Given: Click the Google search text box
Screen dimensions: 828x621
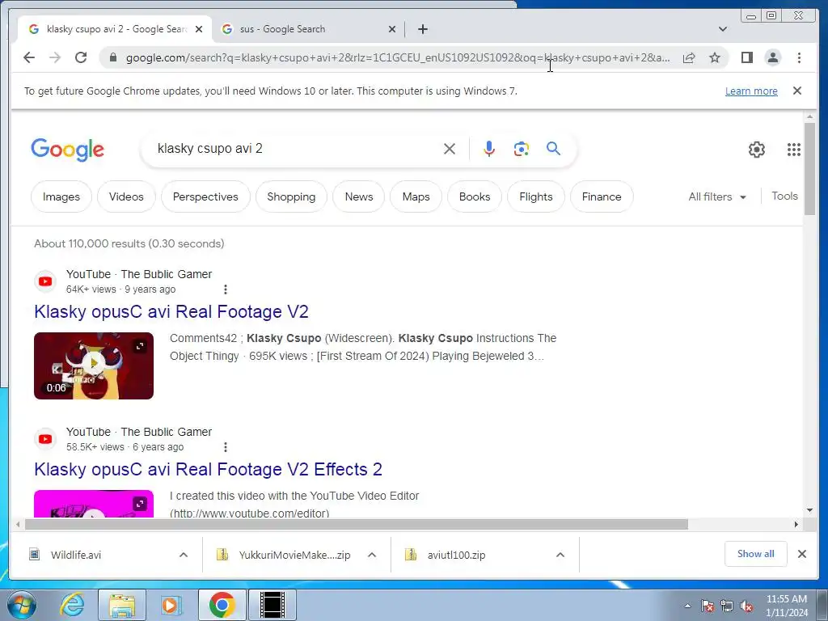Looking at the screenshot, I should pyautogui.click(x=296, y=149).
